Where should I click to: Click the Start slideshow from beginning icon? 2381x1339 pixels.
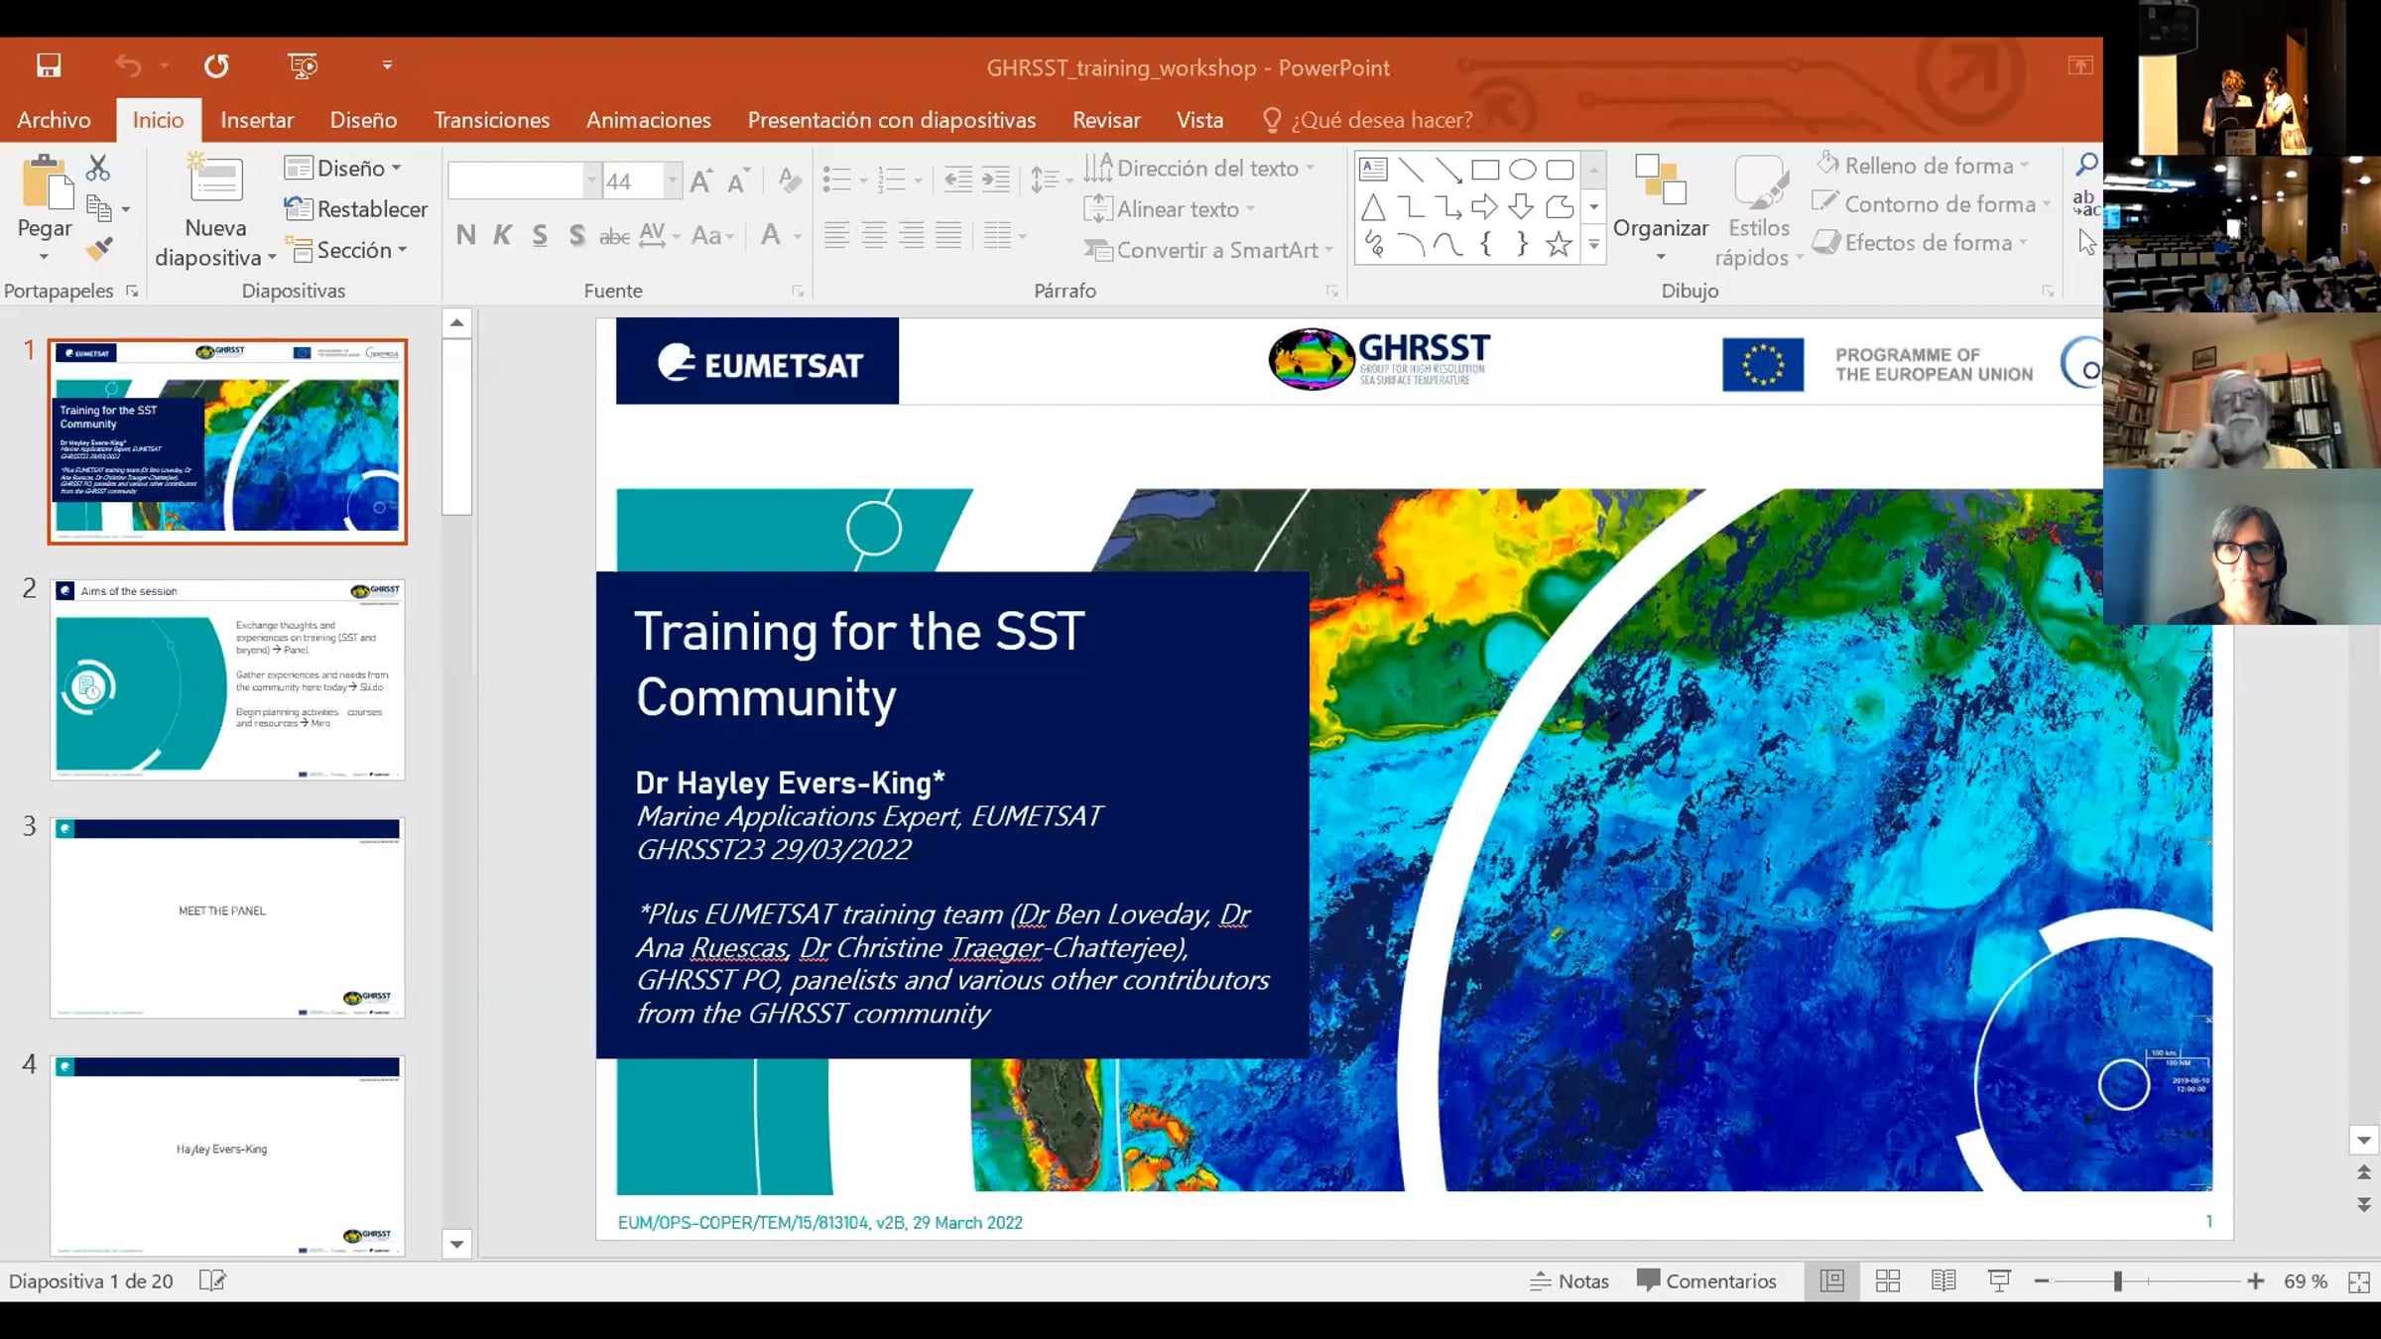303,65
